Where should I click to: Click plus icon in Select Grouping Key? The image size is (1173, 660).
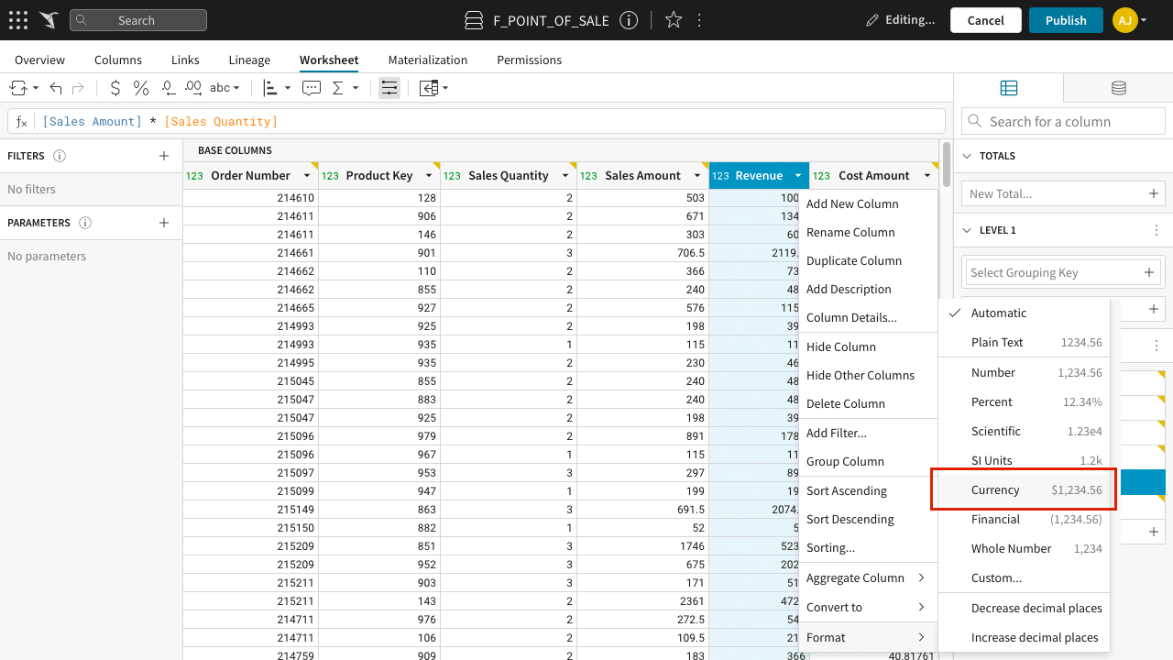click(x=1149, y=272)
